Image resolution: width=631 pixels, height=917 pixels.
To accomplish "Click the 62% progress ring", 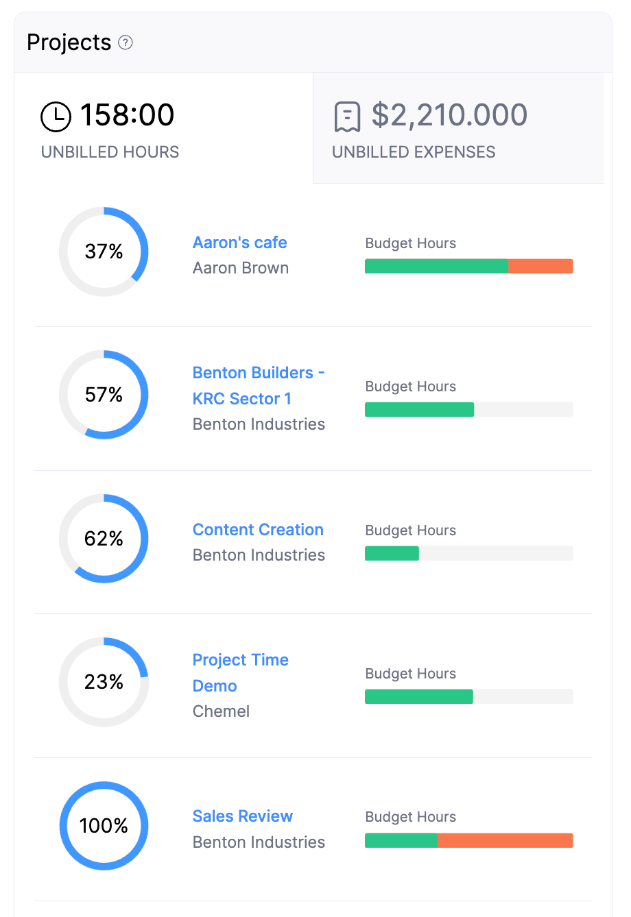I will click(x=104, y=539).
